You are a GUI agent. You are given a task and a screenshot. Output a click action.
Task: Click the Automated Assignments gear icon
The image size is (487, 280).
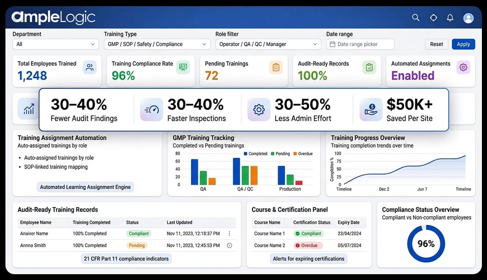pos(463,67)
